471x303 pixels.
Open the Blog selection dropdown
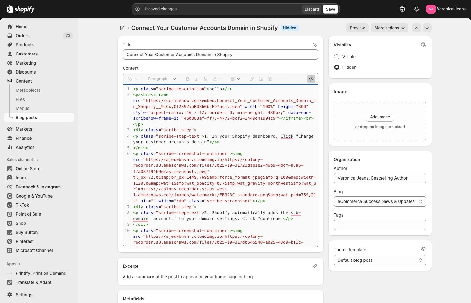click(380, 201)
